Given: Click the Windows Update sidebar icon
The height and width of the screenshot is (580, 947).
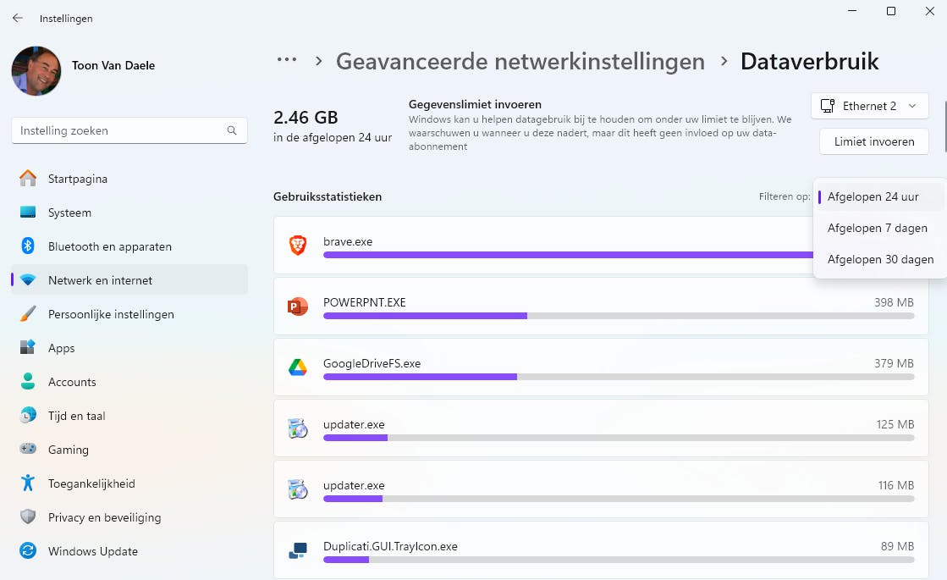Looking at the screenshot, I should click(x=28, y=551).
